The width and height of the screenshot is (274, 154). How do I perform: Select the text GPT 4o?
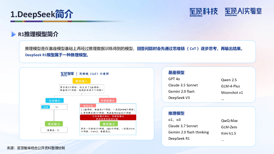174,79
